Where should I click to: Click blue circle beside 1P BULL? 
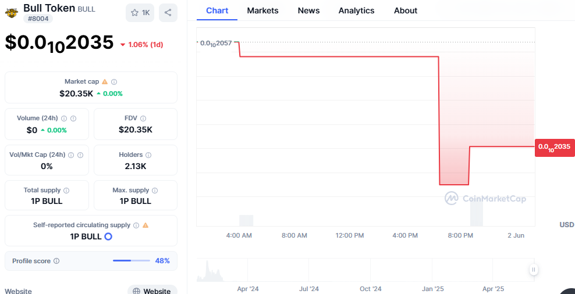click(x=108, y=236)
